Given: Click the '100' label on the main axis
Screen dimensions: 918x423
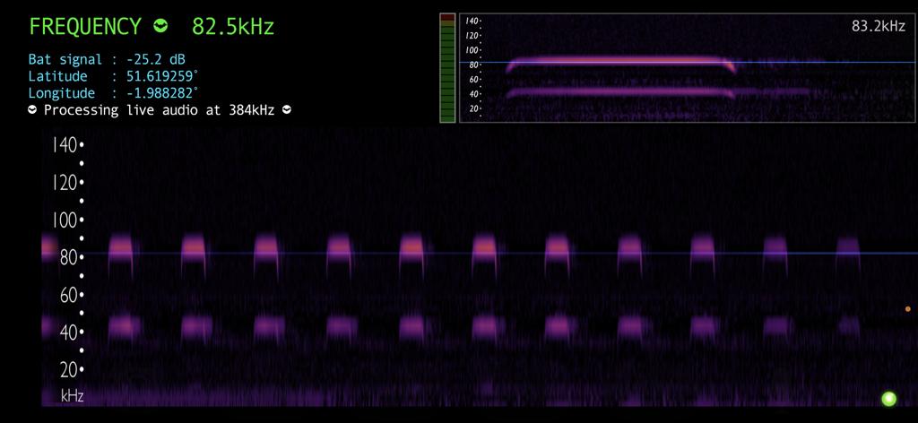Looking at the screenshot, I should click(65, 220).
